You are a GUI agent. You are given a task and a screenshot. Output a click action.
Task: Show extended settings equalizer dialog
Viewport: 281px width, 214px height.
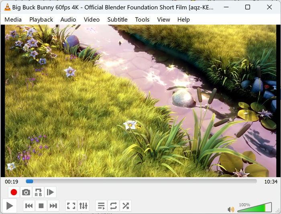(83, 206)
